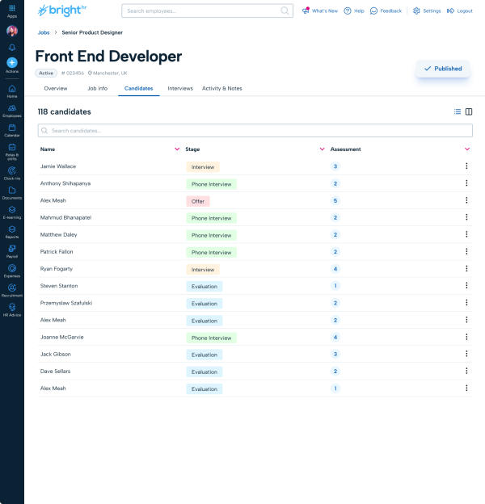
Task: Open candidate Patrick Fallon
Action: (x=57, y=252)
